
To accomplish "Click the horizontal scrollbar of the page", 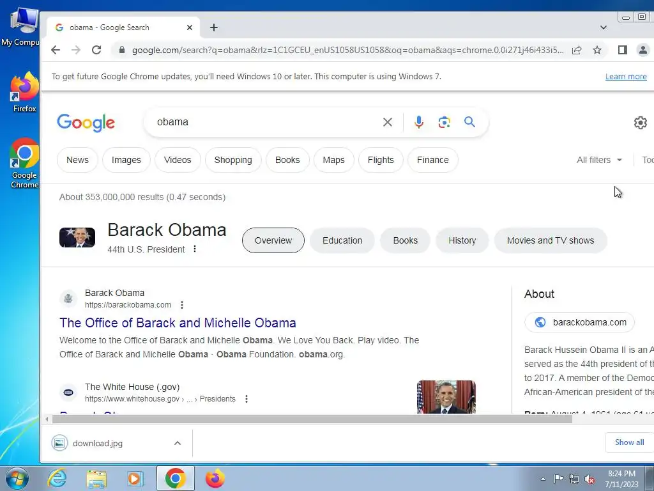I will 312,419.
